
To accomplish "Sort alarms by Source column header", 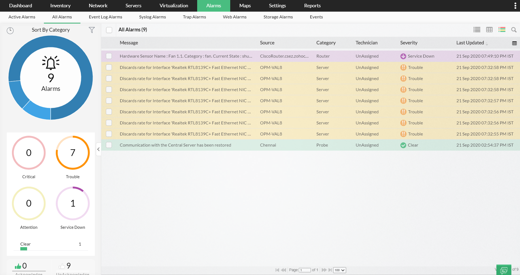I will (x=267, y=43).
